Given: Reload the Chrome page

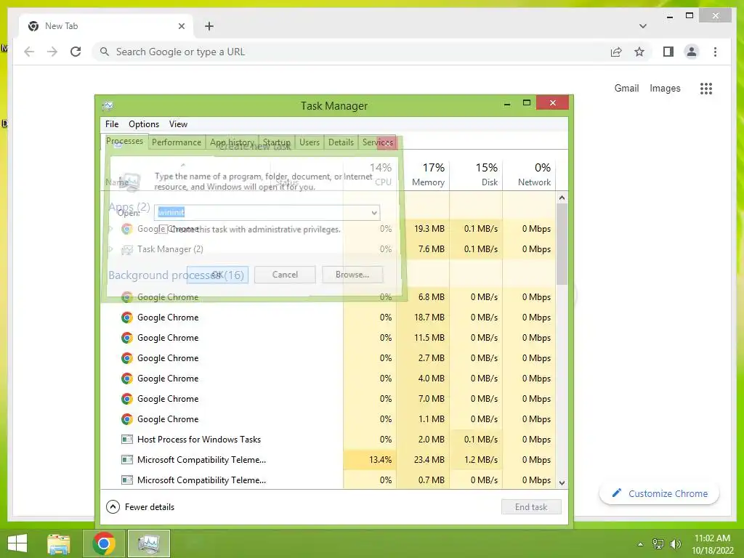Looking at the screenshot, I should (x=76, y=52).
